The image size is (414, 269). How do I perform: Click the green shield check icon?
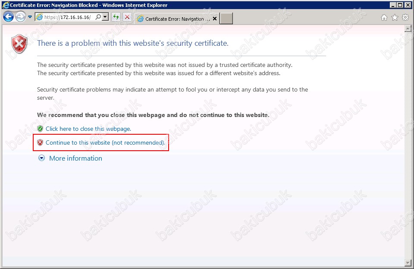tap(40, 129)
